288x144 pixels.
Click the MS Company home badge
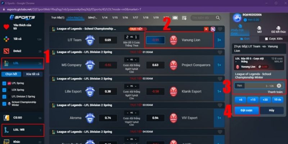click(x=90, y=65)
